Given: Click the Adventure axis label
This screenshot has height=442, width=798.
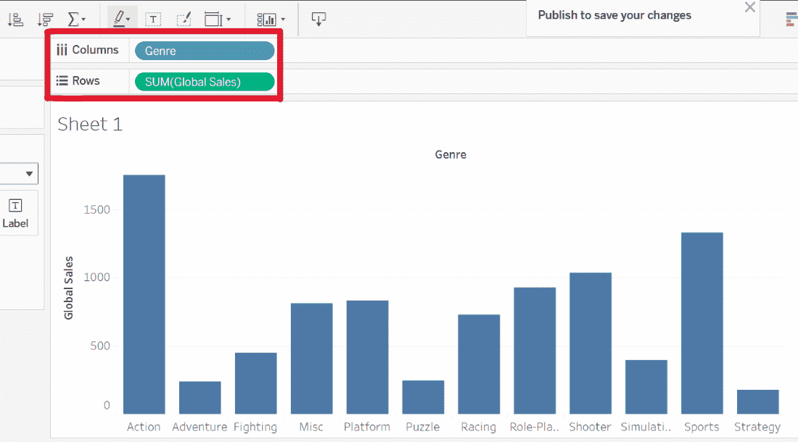Looking at the screenshot, I should [199, 427].
